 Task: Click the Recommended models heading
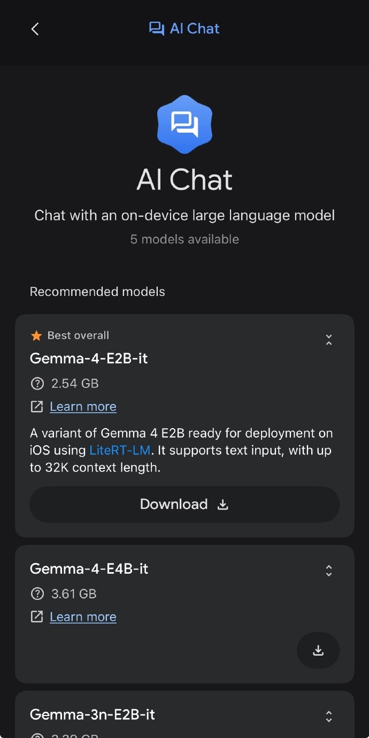tap(97, 292)
